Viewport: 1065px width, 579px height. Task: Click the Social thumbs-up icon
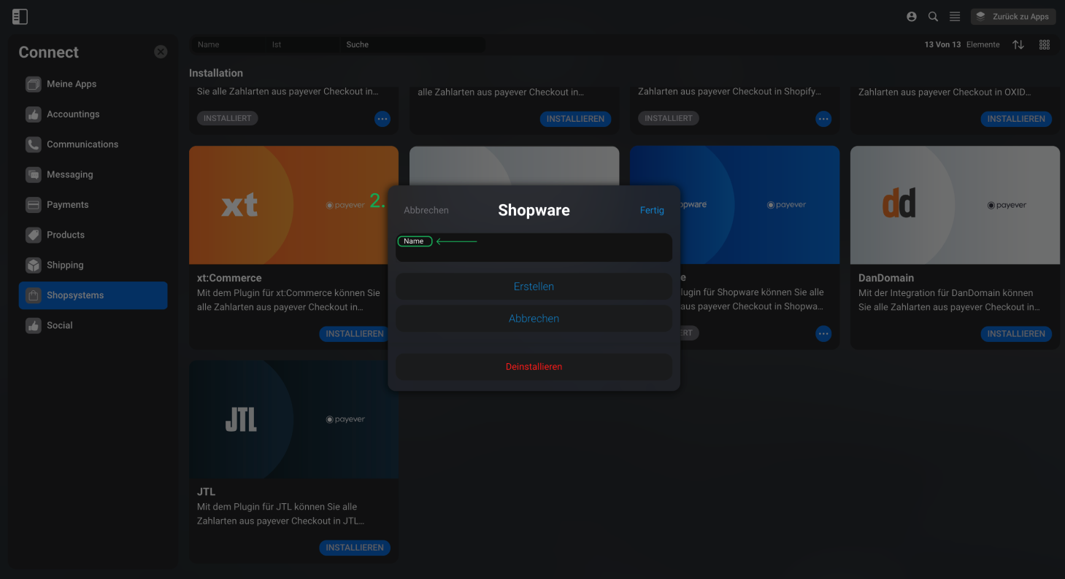point(34,326)
